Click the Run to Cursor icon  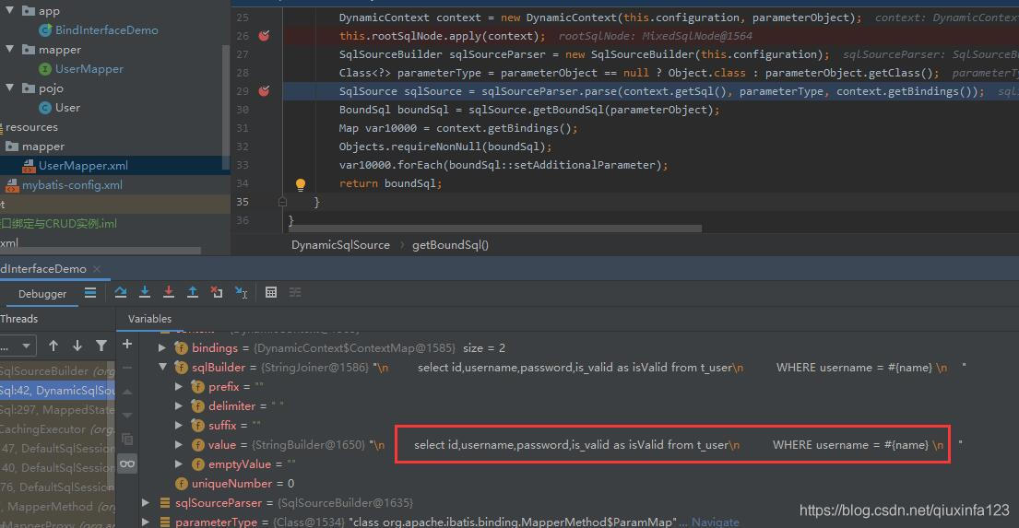(241, 292)
